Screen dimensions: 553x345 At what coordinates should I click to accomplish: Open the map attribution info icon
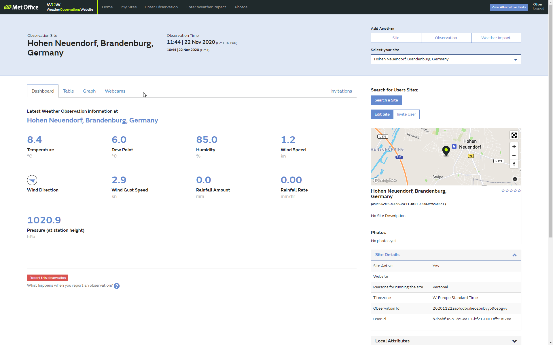point(515,179)
